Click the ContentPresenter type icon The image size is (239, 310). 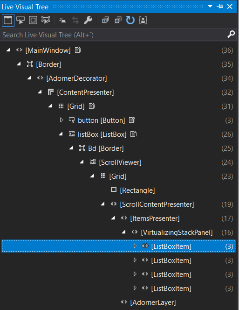tap(51, 92)
